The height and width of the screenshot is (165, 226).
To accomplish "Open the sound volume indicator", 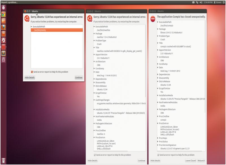I will pos(201,2).
